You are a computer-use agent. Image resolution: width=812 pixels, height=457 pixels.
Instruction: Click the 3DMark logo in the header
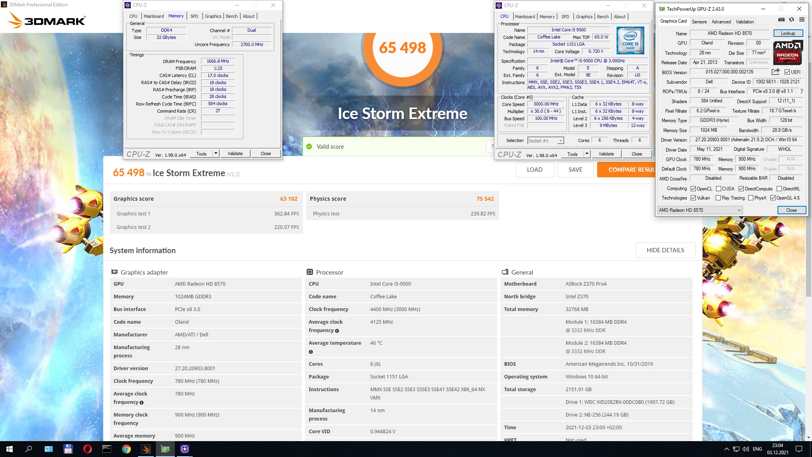[x=46, y=20]
